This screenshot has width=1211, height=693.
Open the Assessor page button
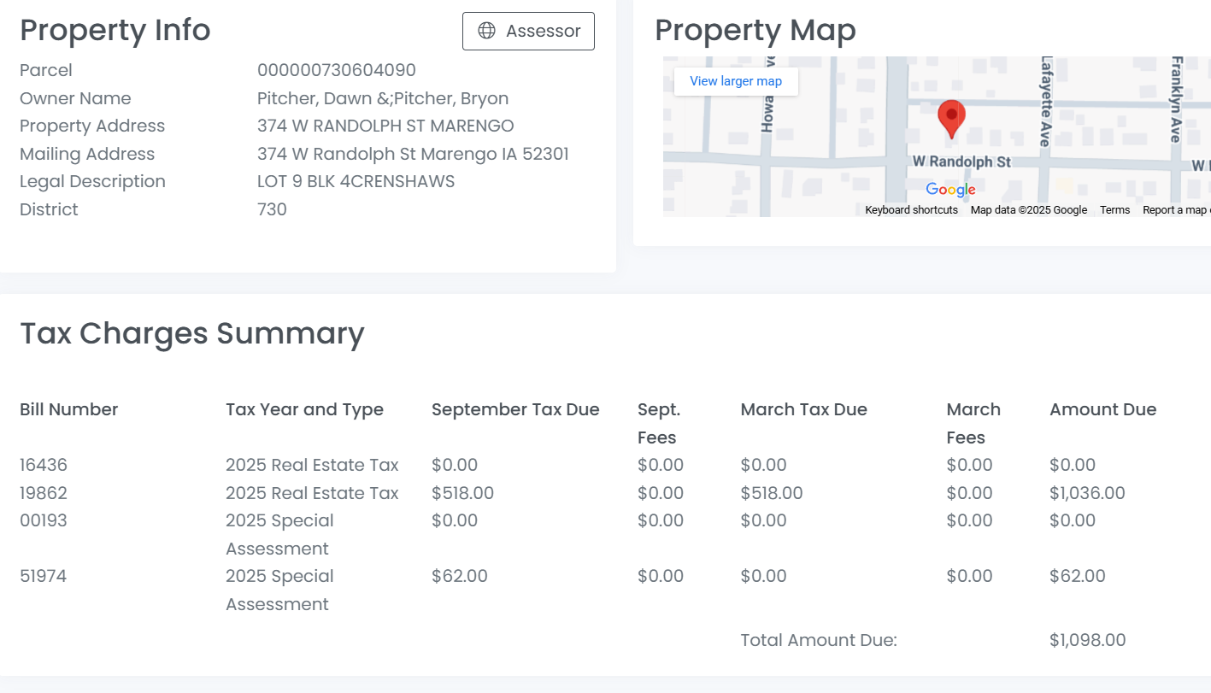pos(528,31)
